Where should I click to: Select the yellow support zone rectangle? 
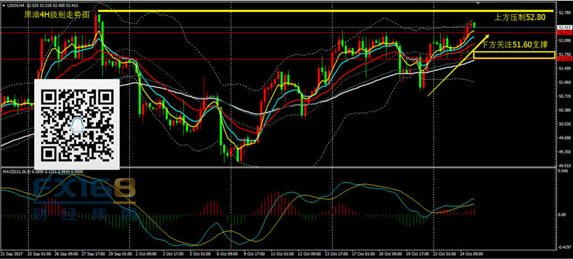(x=514, y=55)
